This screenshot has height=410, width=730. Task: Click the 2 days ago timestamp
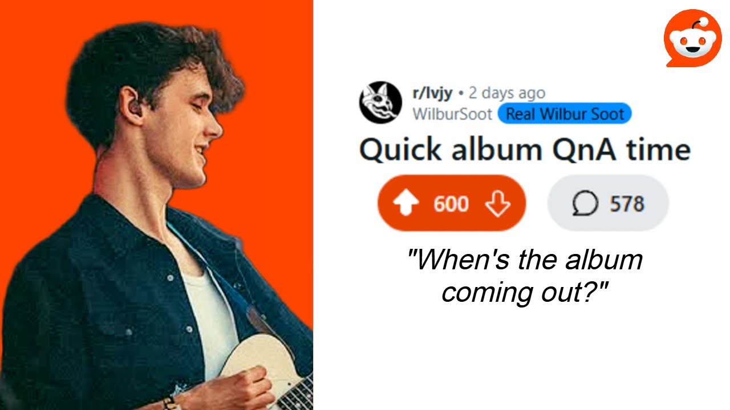507,93
